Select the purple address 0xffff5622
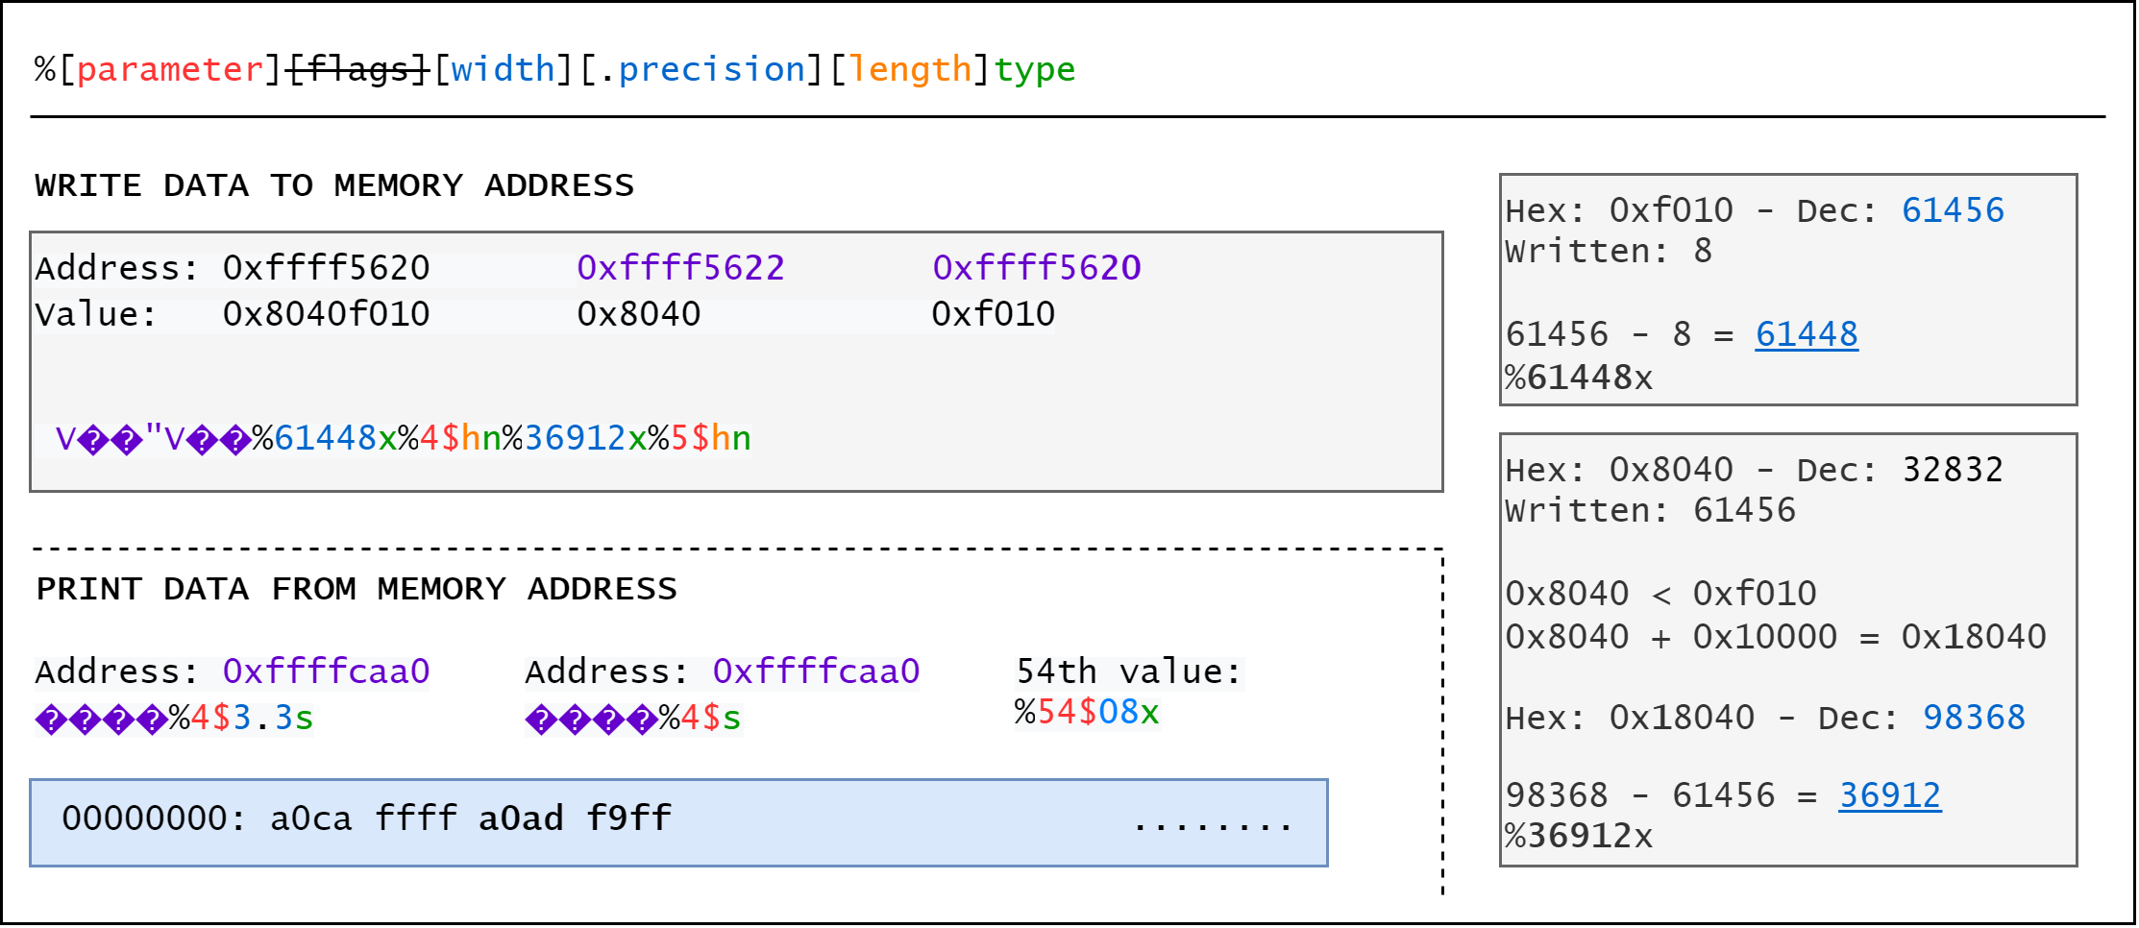The height and width of the screenshot is (928, 2139). [x=680, y=268]
